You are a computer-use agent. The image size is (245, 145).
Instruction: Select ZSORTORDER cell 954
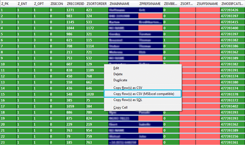point(97,130)
